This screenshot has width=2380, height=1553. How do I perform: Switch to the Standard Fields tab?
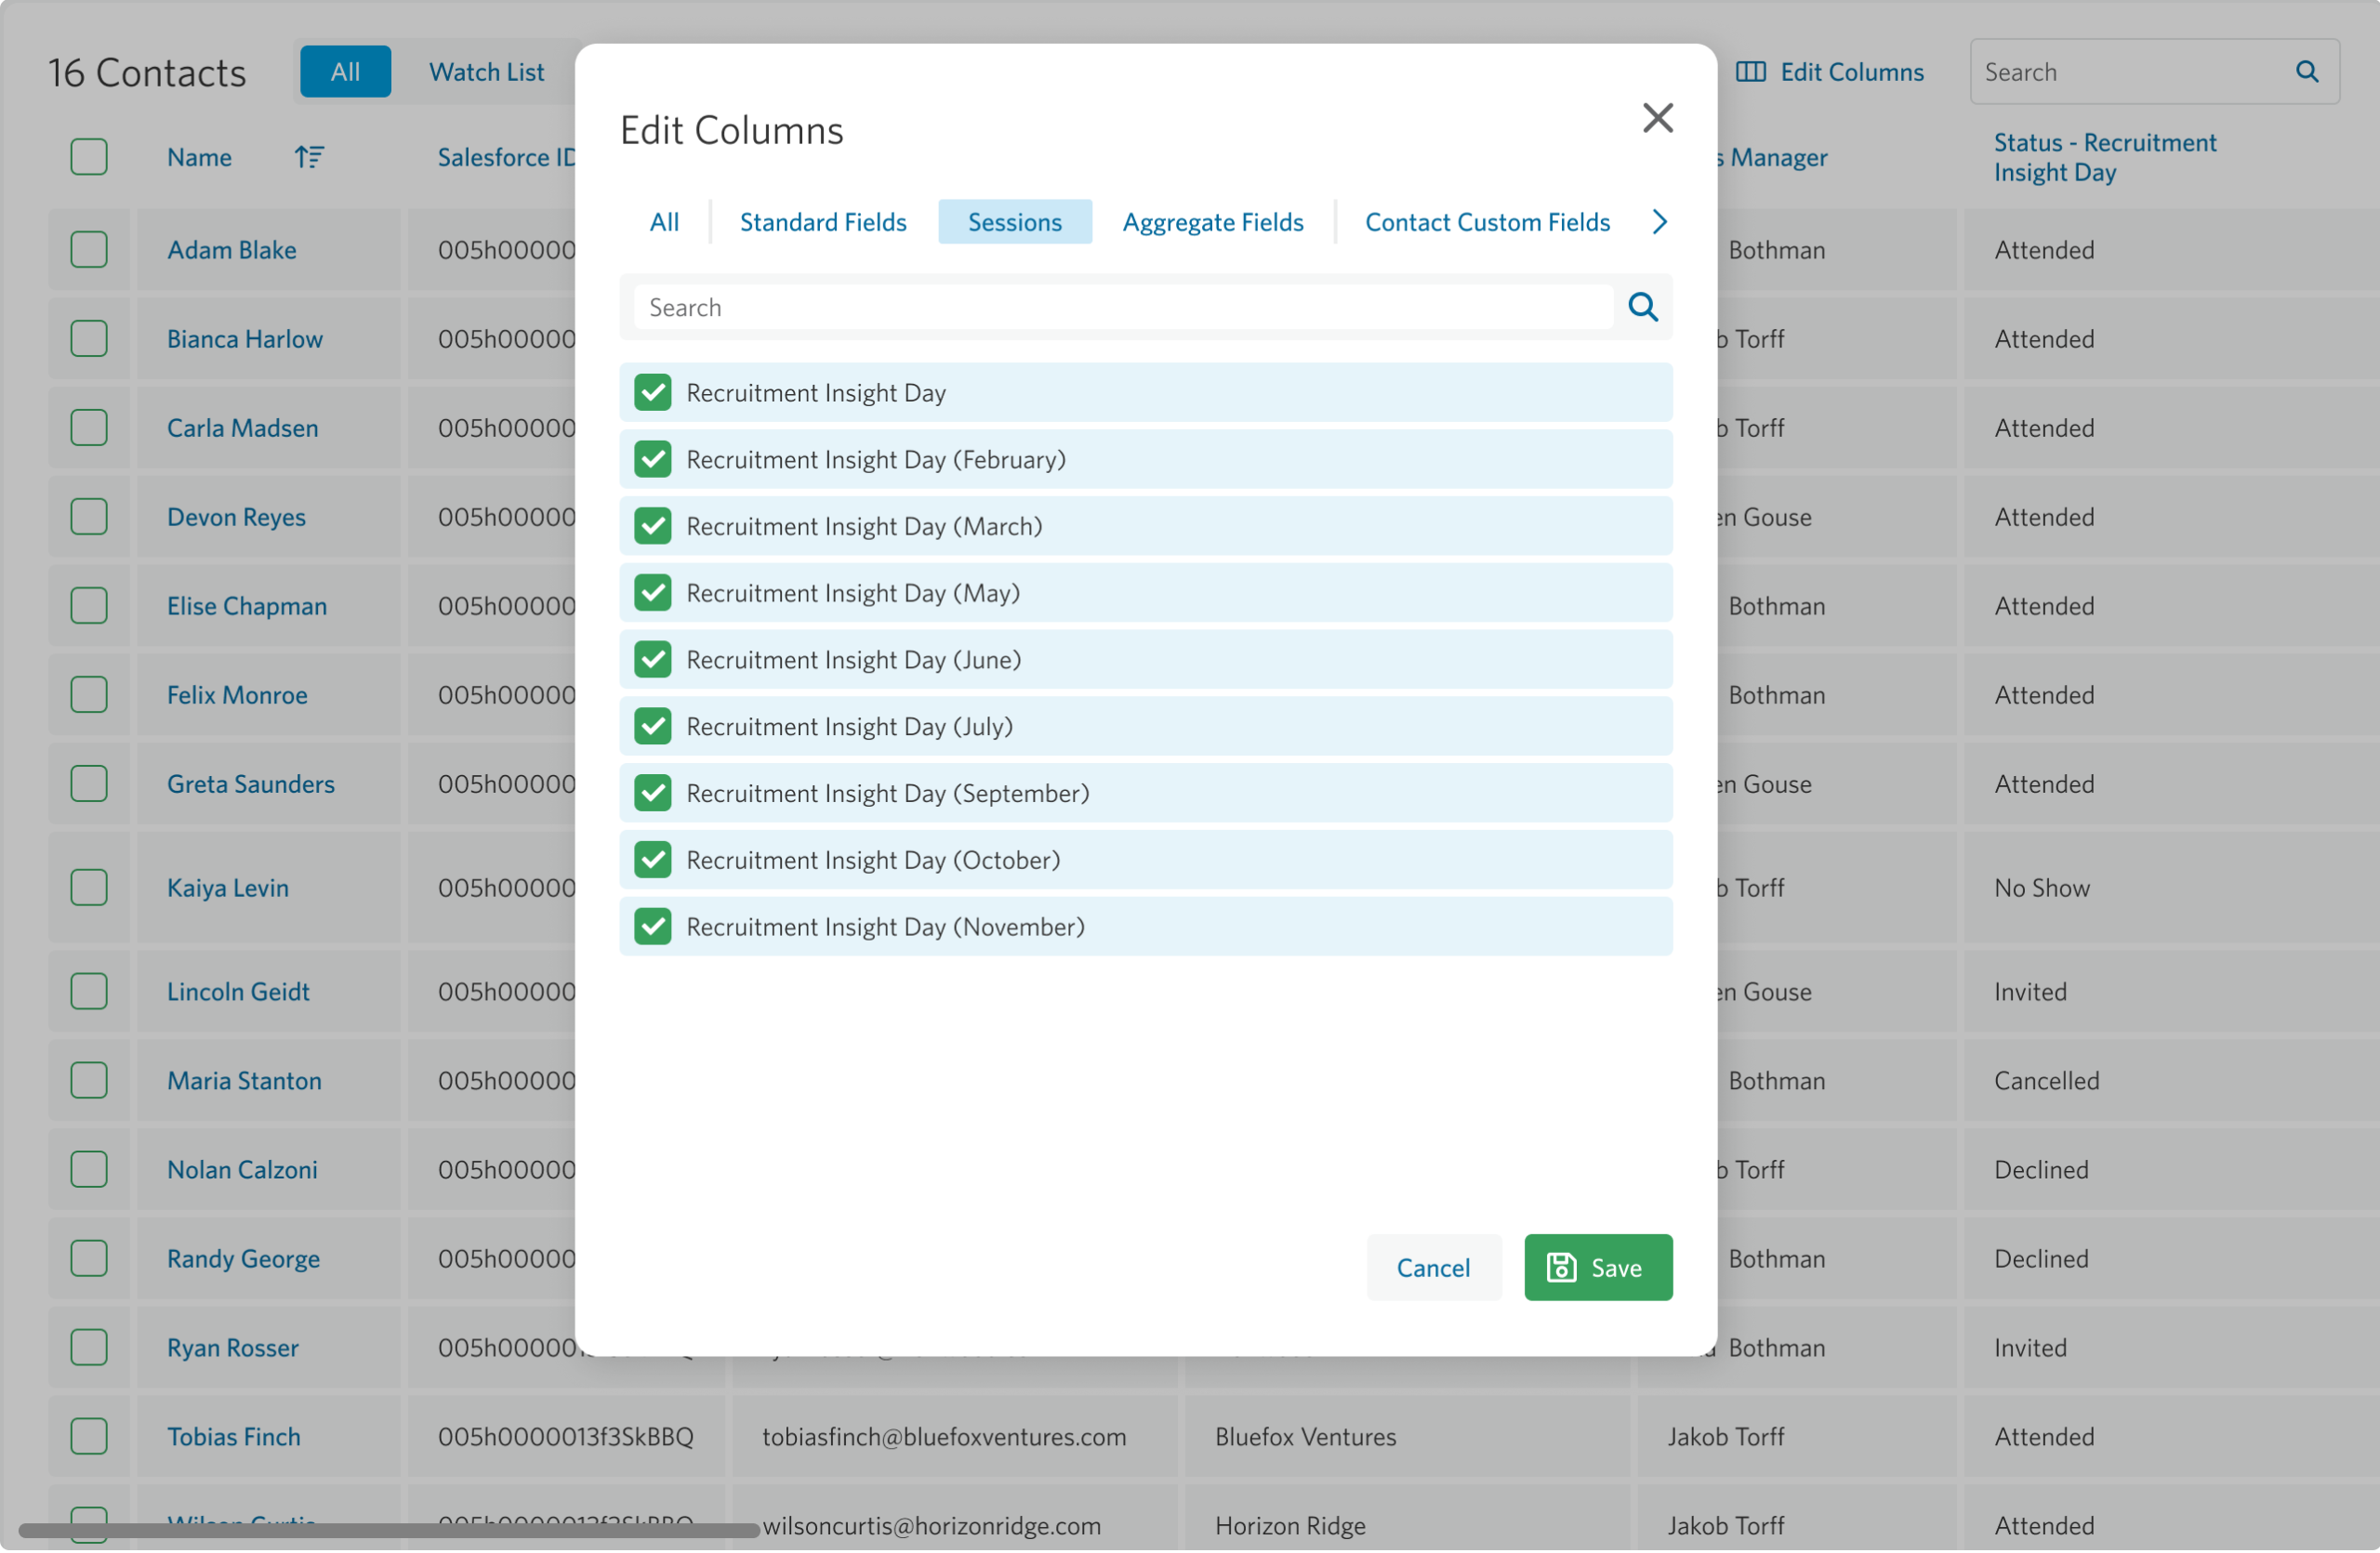click(x=823, y=221)
